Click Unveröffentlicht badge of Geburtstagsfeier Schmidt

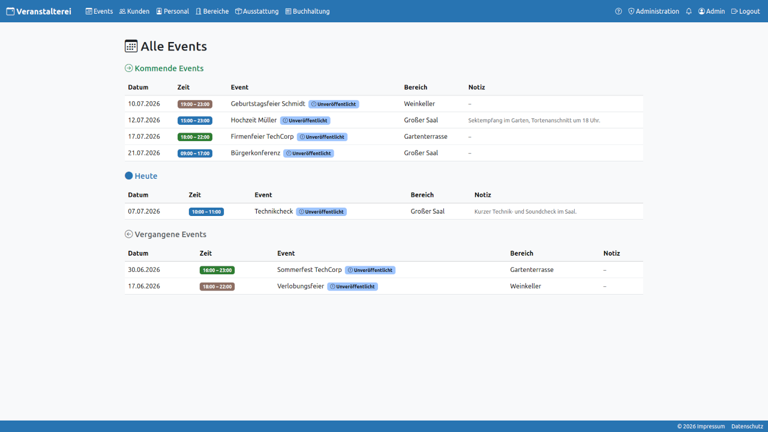[x=334, y=104]
